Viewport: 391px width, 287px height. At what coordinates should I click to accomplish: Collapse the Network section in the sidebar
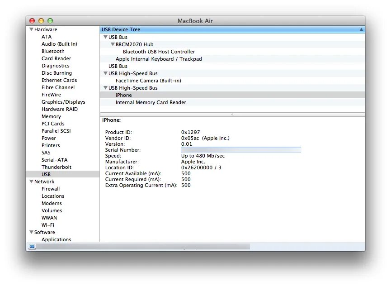31,182
